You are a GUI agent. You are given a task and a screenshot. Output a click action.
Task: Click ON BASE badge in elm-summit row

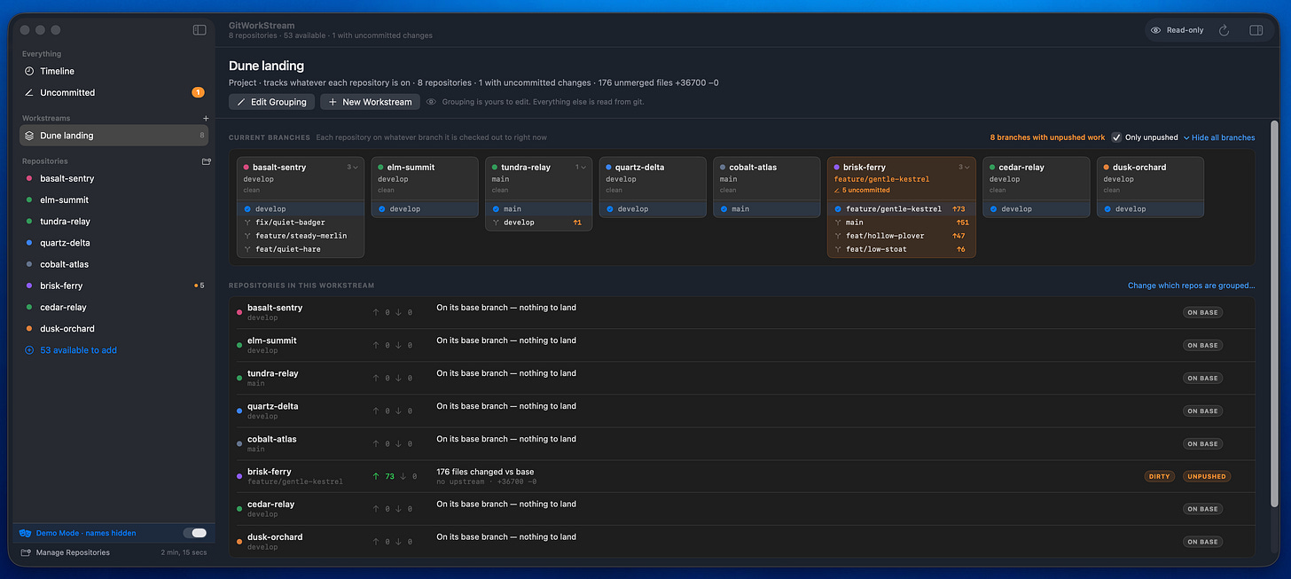1202,345
